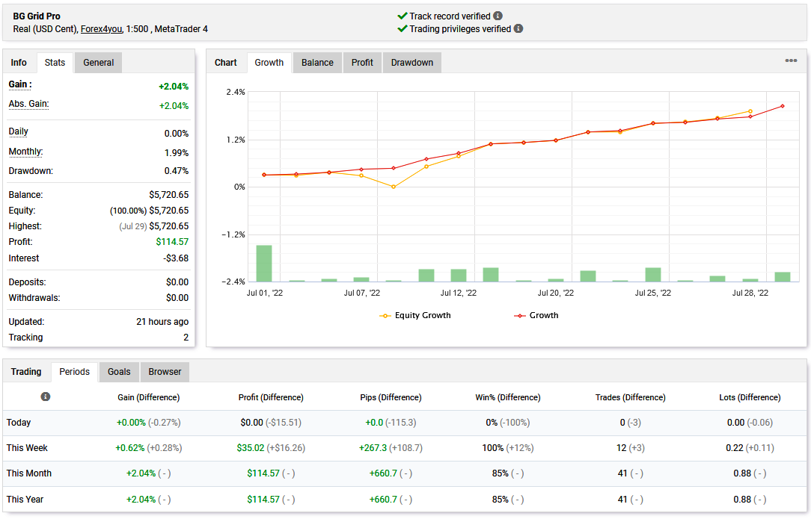811x519 pixels.
Task: Click the info icon beside Trading privileges verified
Action: click(518, 29)
